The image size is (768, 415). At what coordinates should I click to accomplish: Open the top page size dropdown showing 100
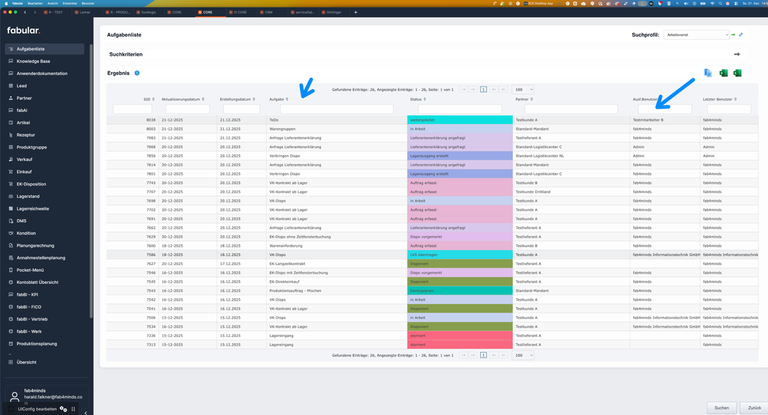click(522, 90)
